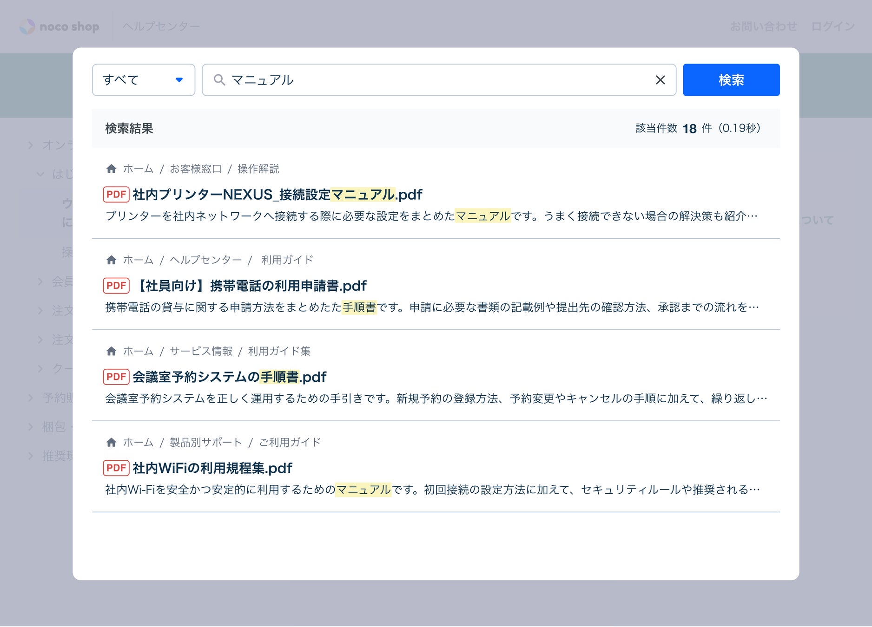Click home icon in ヘルプセンター breadcrumb
The image size is (872, 627).
pos(111,260)
